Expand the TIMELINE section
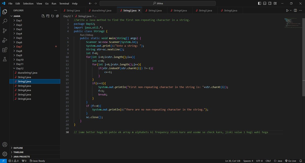The width and height of the screenshot is (305, 163). point(35,152)
